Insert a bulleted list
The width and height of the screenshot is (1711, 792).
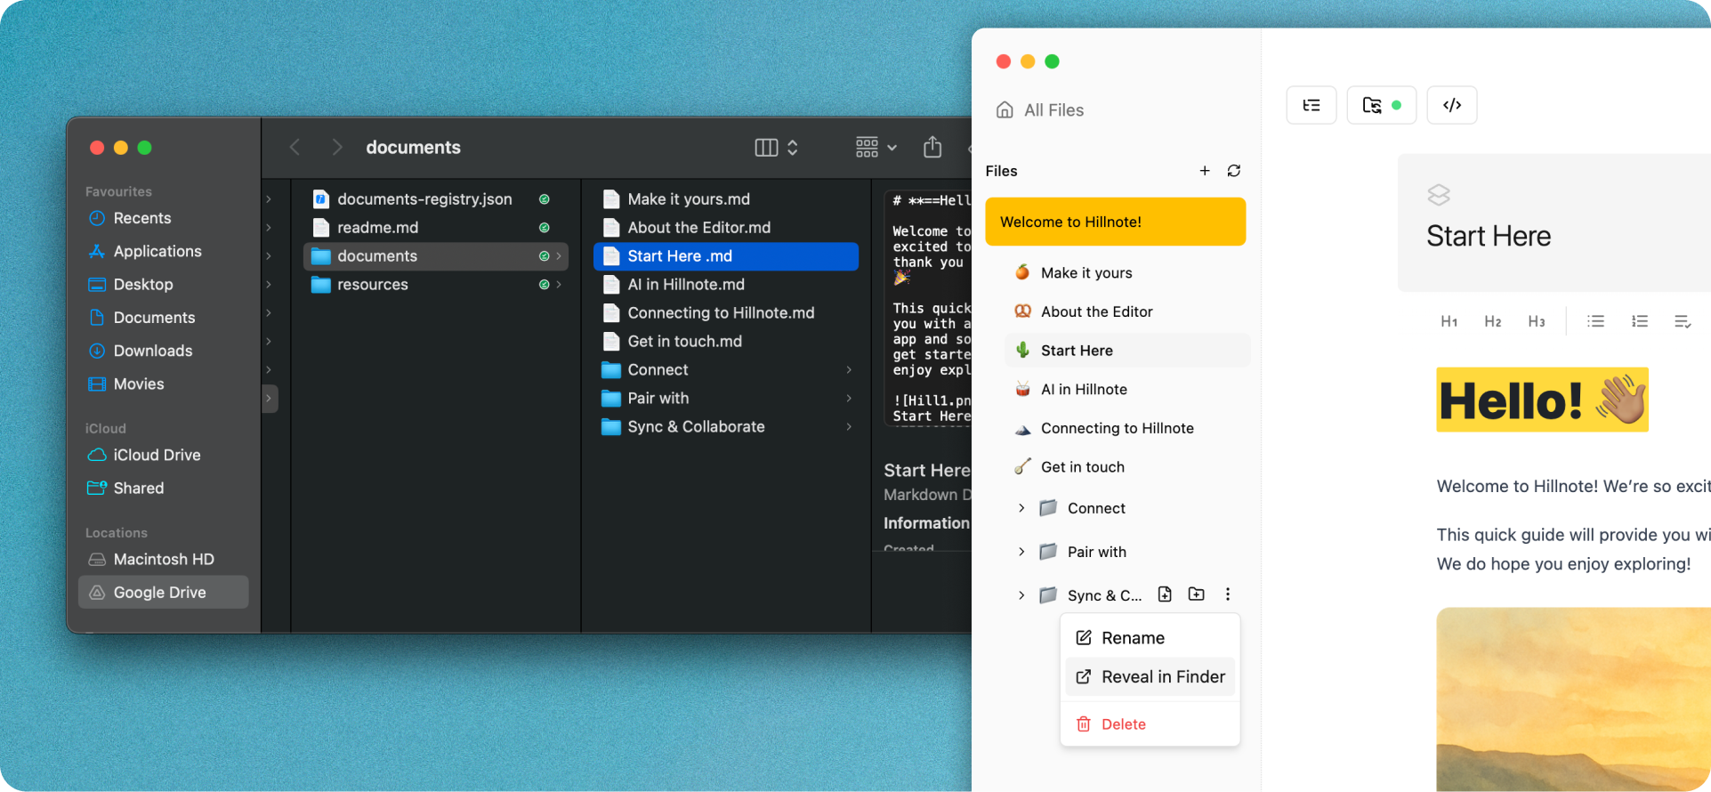pos(1596,321)
